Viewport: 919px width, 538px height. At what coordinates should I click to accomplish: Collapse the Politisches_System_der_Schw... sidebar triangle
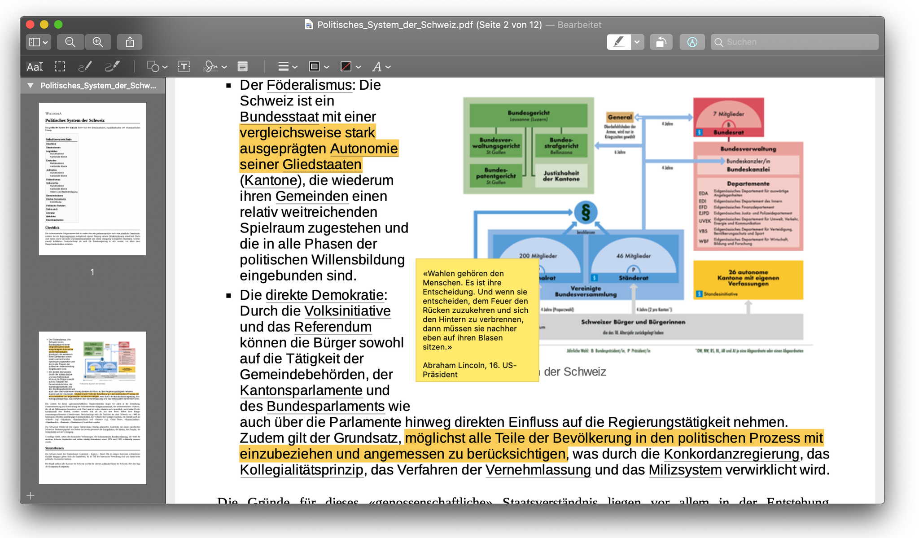30,85
